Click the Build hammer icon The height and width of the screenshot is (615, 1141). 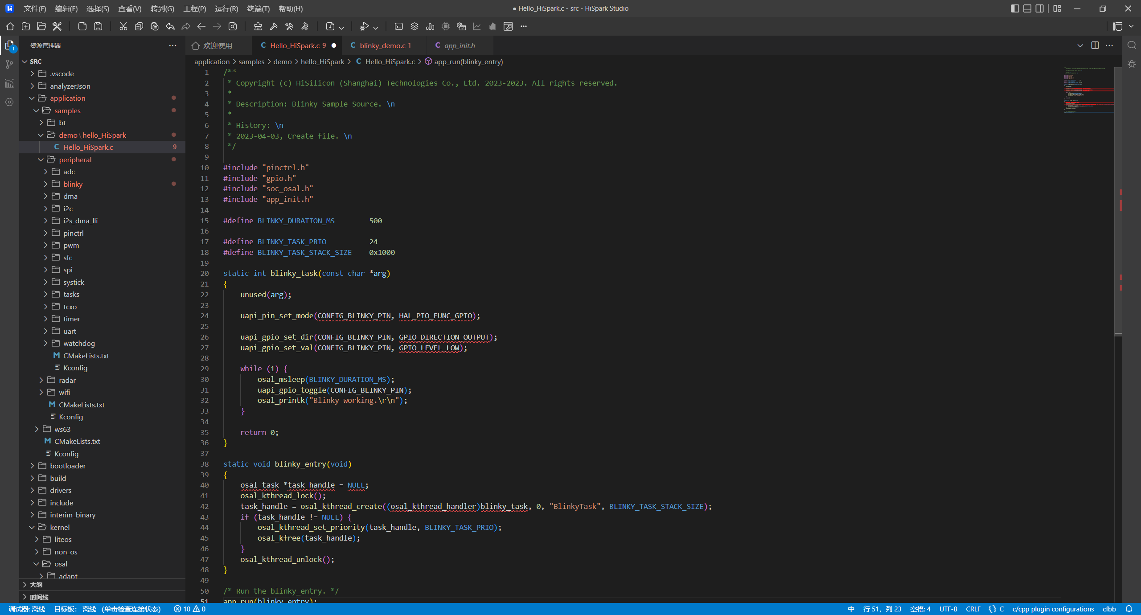[x=274, y=26]
